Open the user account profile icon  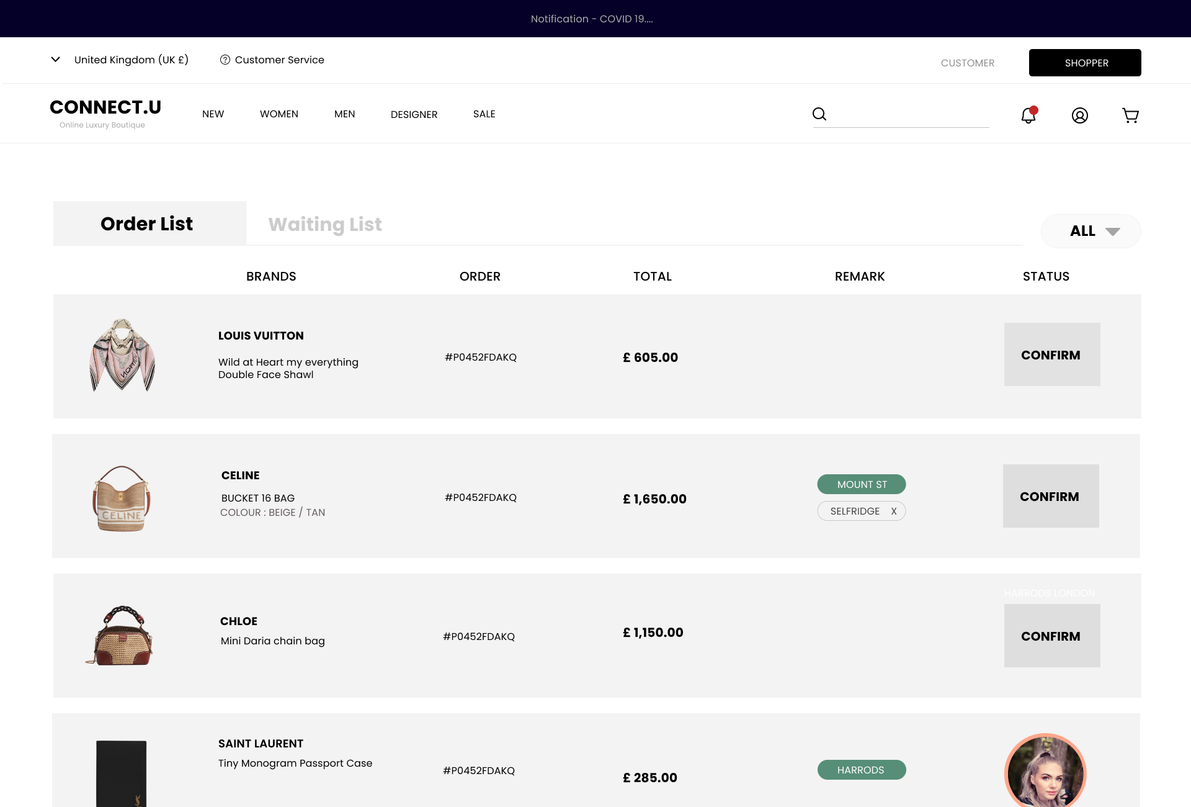pos(1080,115)
